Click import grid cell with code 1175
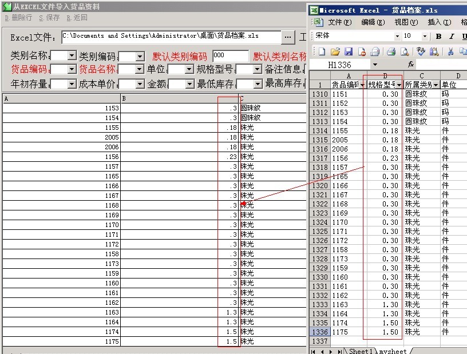The image size is (467, 354). 61,341
